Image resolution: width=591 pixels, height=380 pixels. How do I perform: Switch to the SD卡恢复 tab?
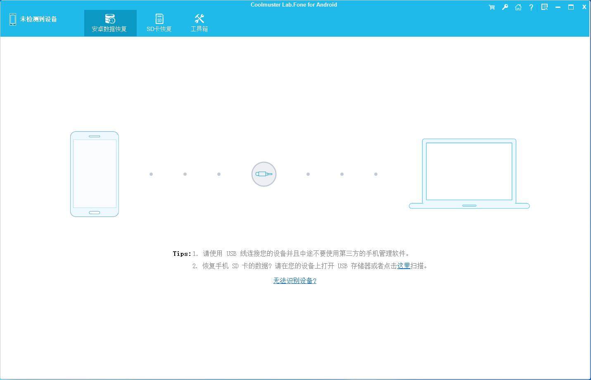(x=159, y=23)
